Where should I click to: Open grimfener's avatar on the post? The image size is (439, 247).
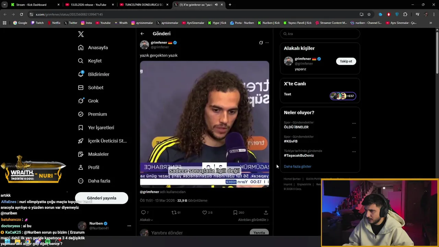(144, 45)
